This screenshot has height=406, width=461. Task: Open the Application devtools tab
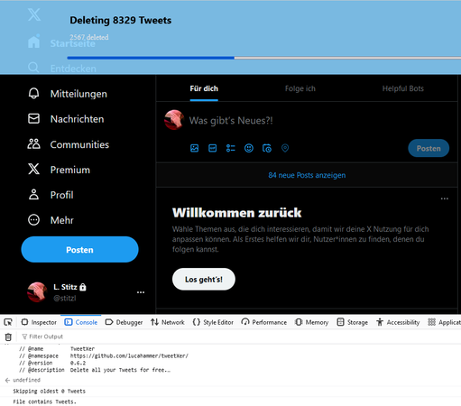444,322
